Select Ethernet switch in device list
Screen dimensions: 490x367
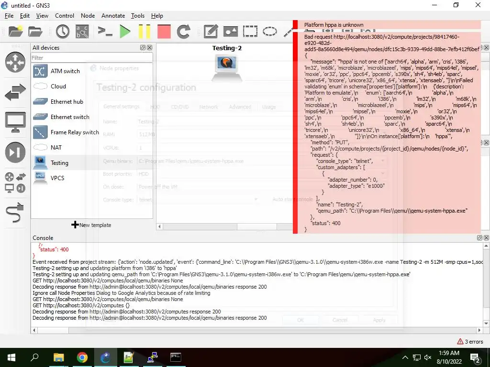click(92, 117)
